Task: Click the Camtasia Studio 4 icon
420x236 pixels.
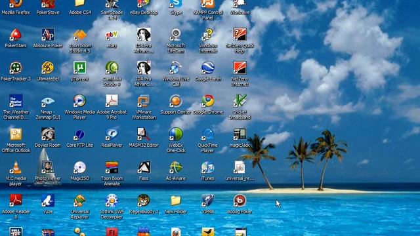Action: tap(112, 68)
